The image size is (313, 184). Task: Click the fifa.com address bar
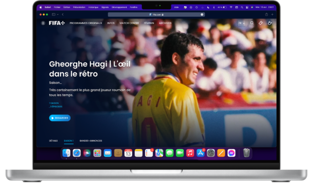tap(156, 15)
